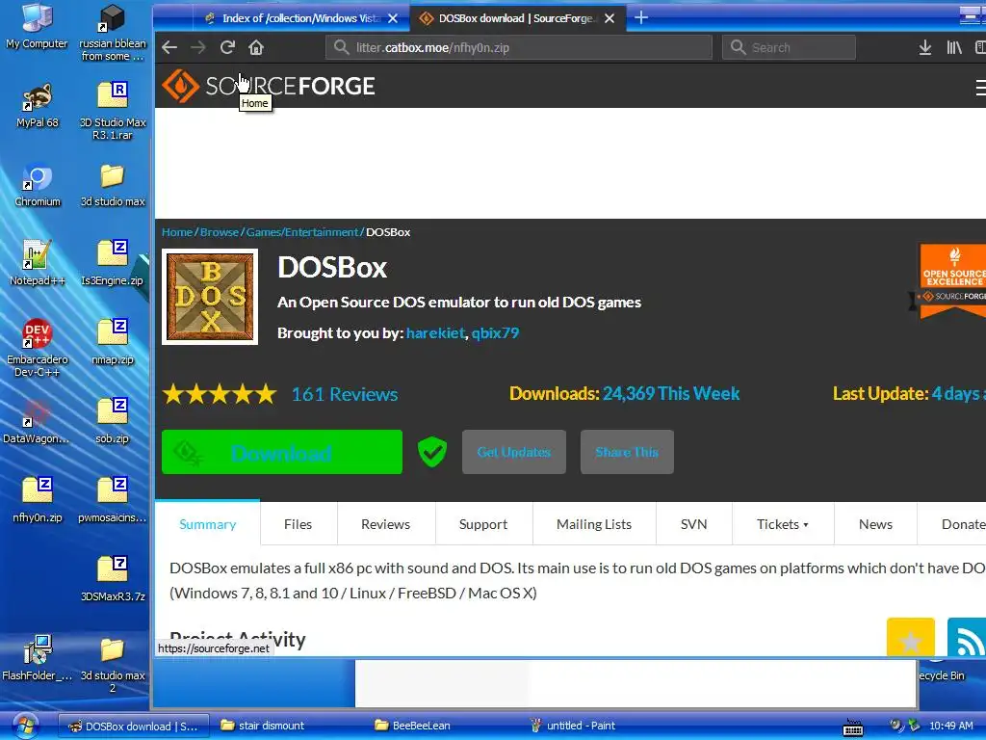This screenshot has width=986, height=740.
Task: Launch Notepad++ desktop shortcut
Action: click(38, 264)
